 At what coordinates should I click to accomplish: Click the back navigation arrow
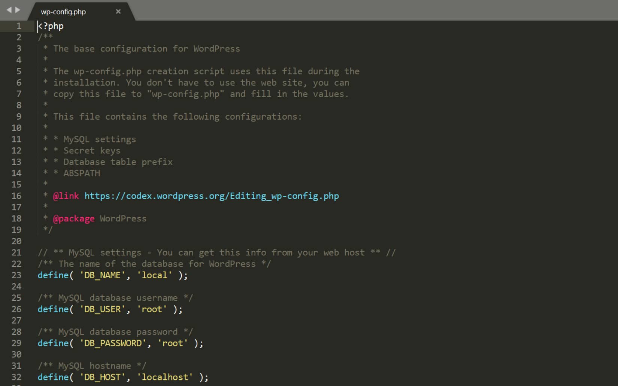pyautogui.click(x=8, y=10)
